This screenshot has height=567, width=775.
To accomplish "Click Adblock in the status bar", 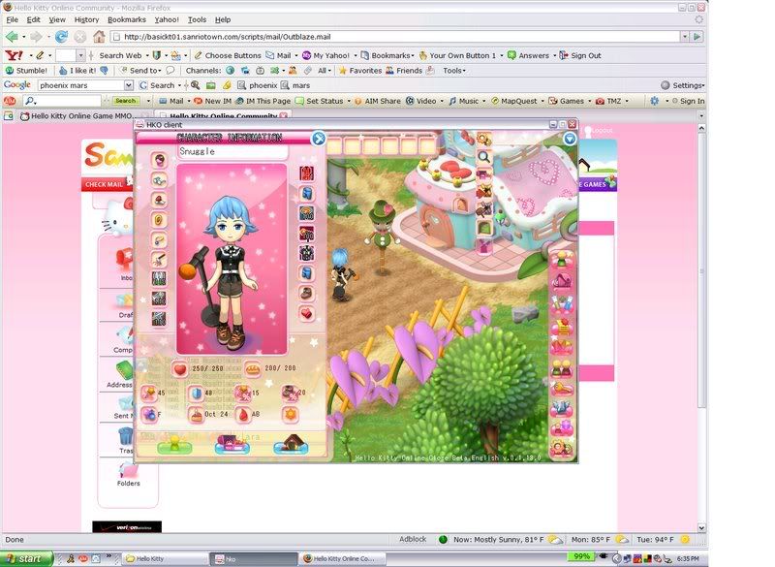I will (x=413, y=539).
